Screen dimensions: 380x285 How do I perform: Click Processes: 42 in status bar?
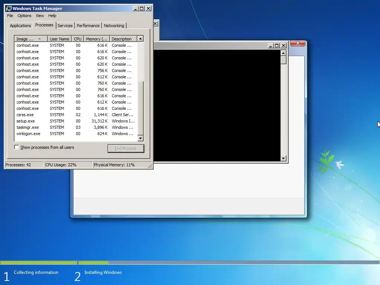pos(24,165)
